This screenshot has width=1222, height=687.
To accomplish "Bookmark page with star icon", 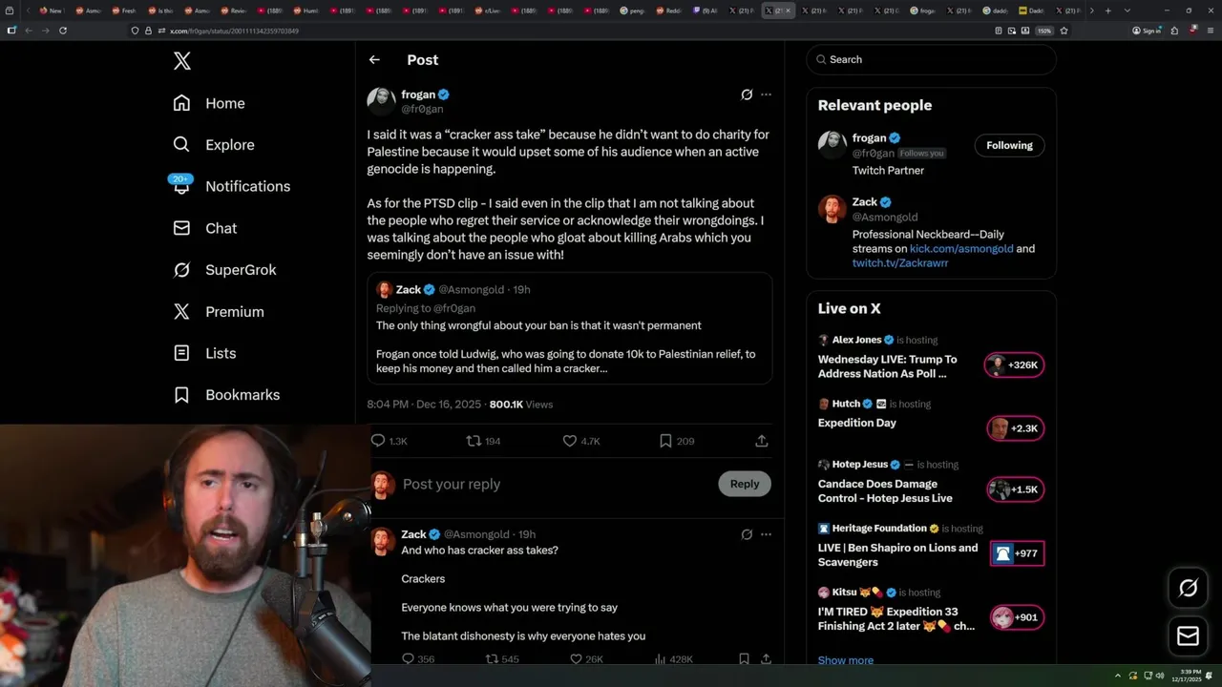I will point(1064,31).
